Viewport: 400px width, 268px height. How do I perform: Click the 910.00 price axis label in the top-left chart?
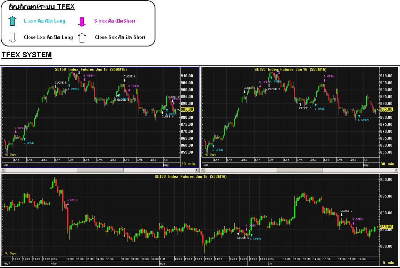(x=187, y=76)
